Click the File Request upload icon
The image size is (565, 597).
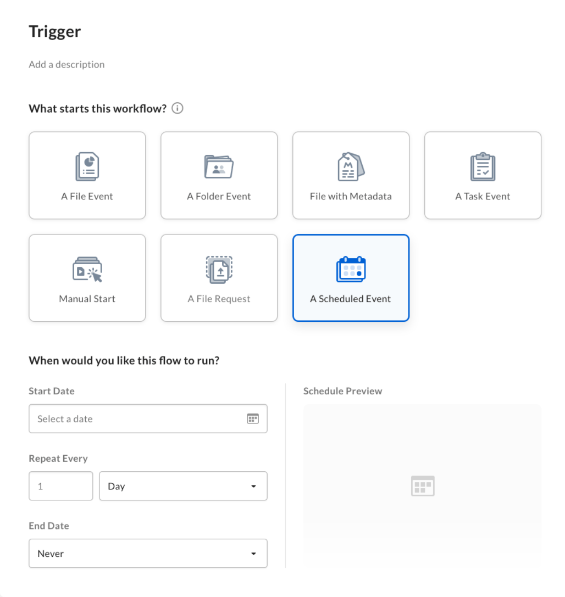tap(219, 269)
